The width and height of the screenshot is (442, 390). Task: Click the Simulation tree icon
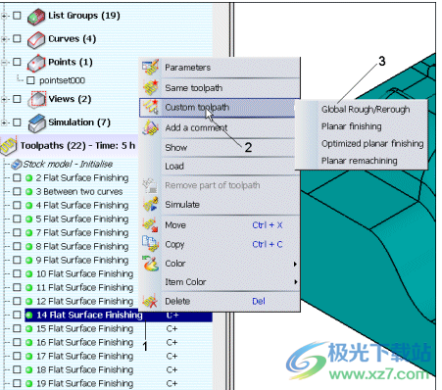(37, 122)
